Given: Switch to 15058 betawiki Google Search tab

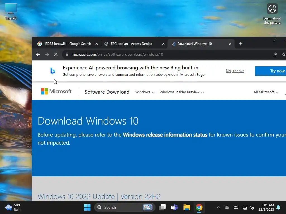Looking at the screenshot, I should [68, 44].
